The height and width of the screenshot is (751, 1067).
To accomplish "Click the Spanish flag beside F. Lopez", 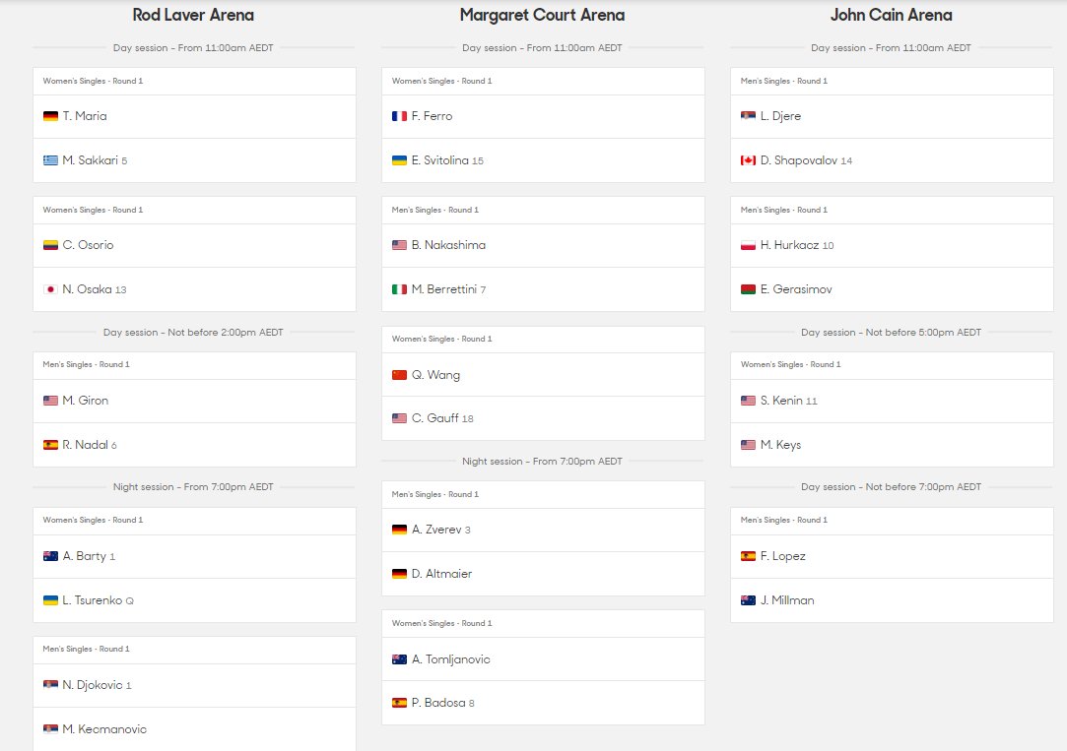I will coord(748,557).
